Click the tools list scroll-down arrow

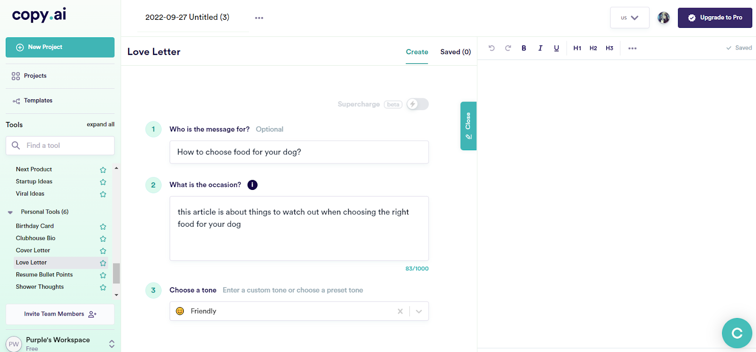coord(116,295)
